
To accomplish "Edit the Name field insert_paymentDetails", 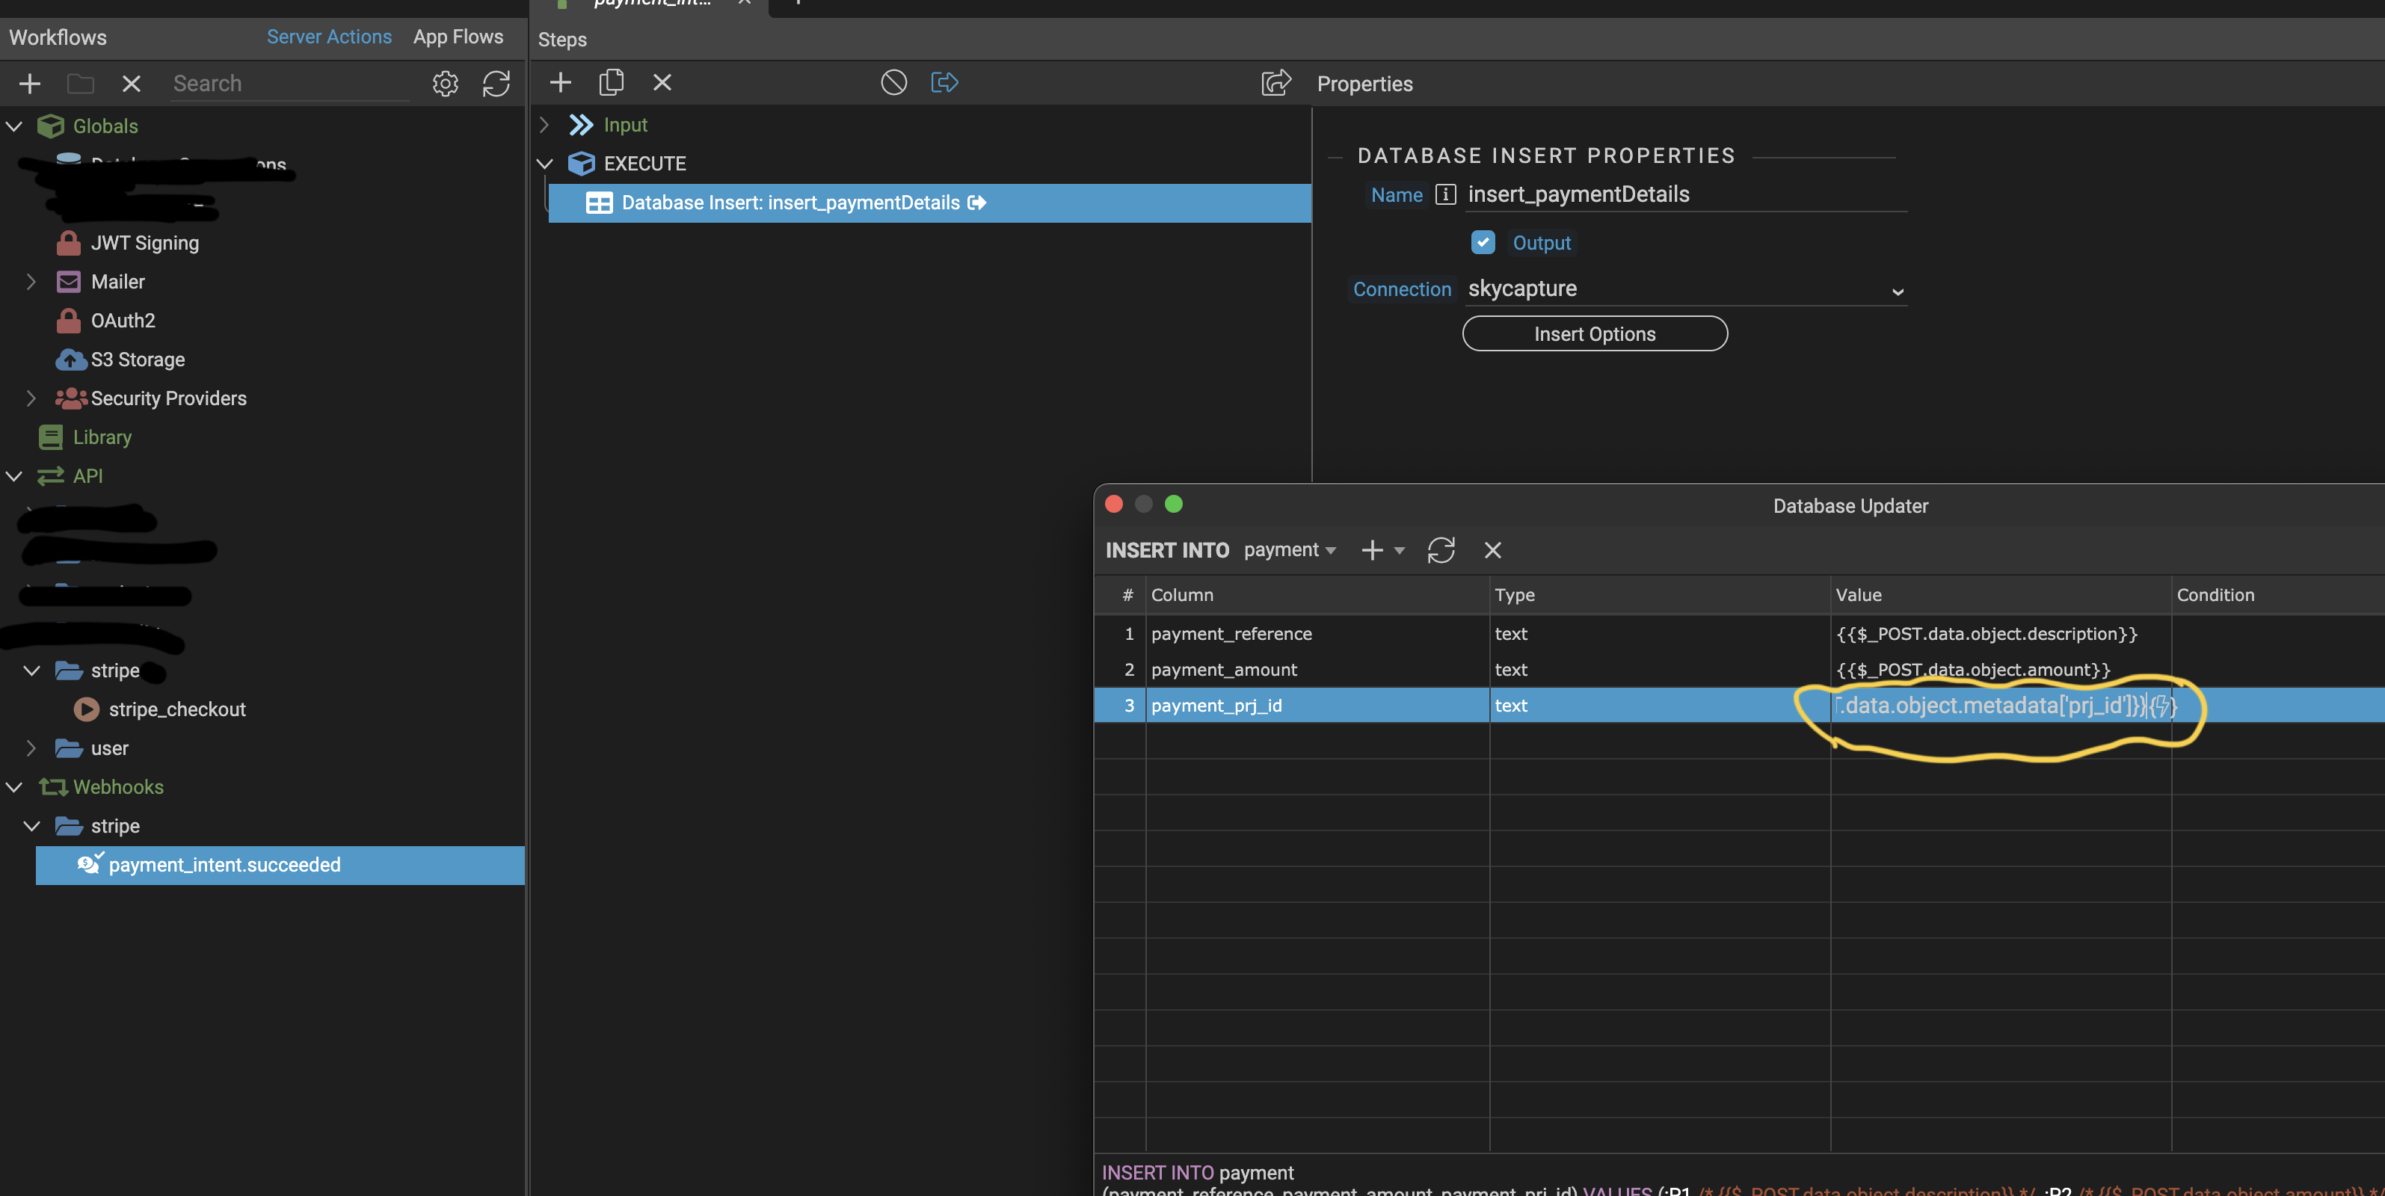I will (1685, 194).
